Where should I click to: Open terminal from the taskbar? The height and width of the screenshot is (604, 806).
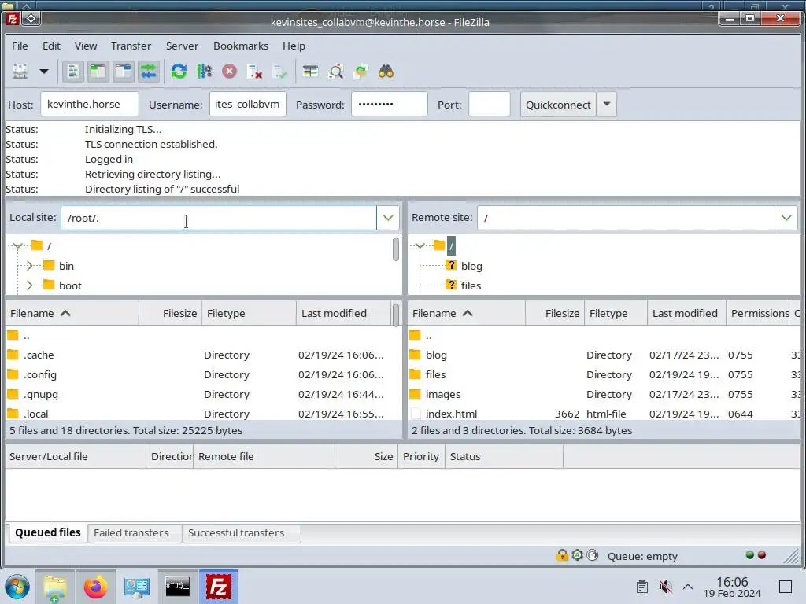point(177,587)
